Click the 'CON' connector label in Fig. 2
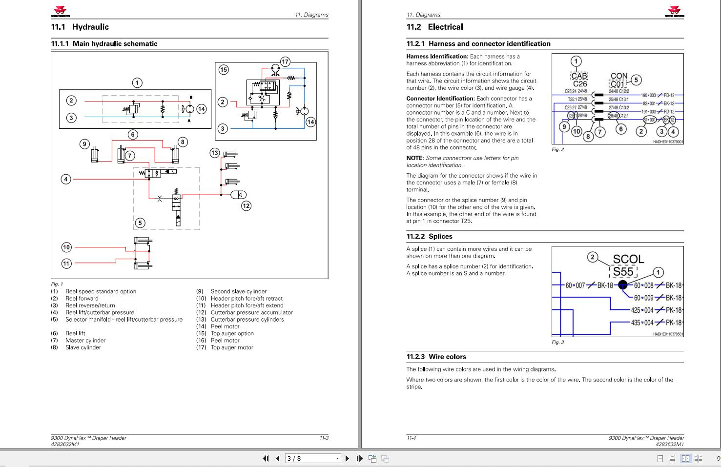721x467 pixels. (x=619, y=76)
